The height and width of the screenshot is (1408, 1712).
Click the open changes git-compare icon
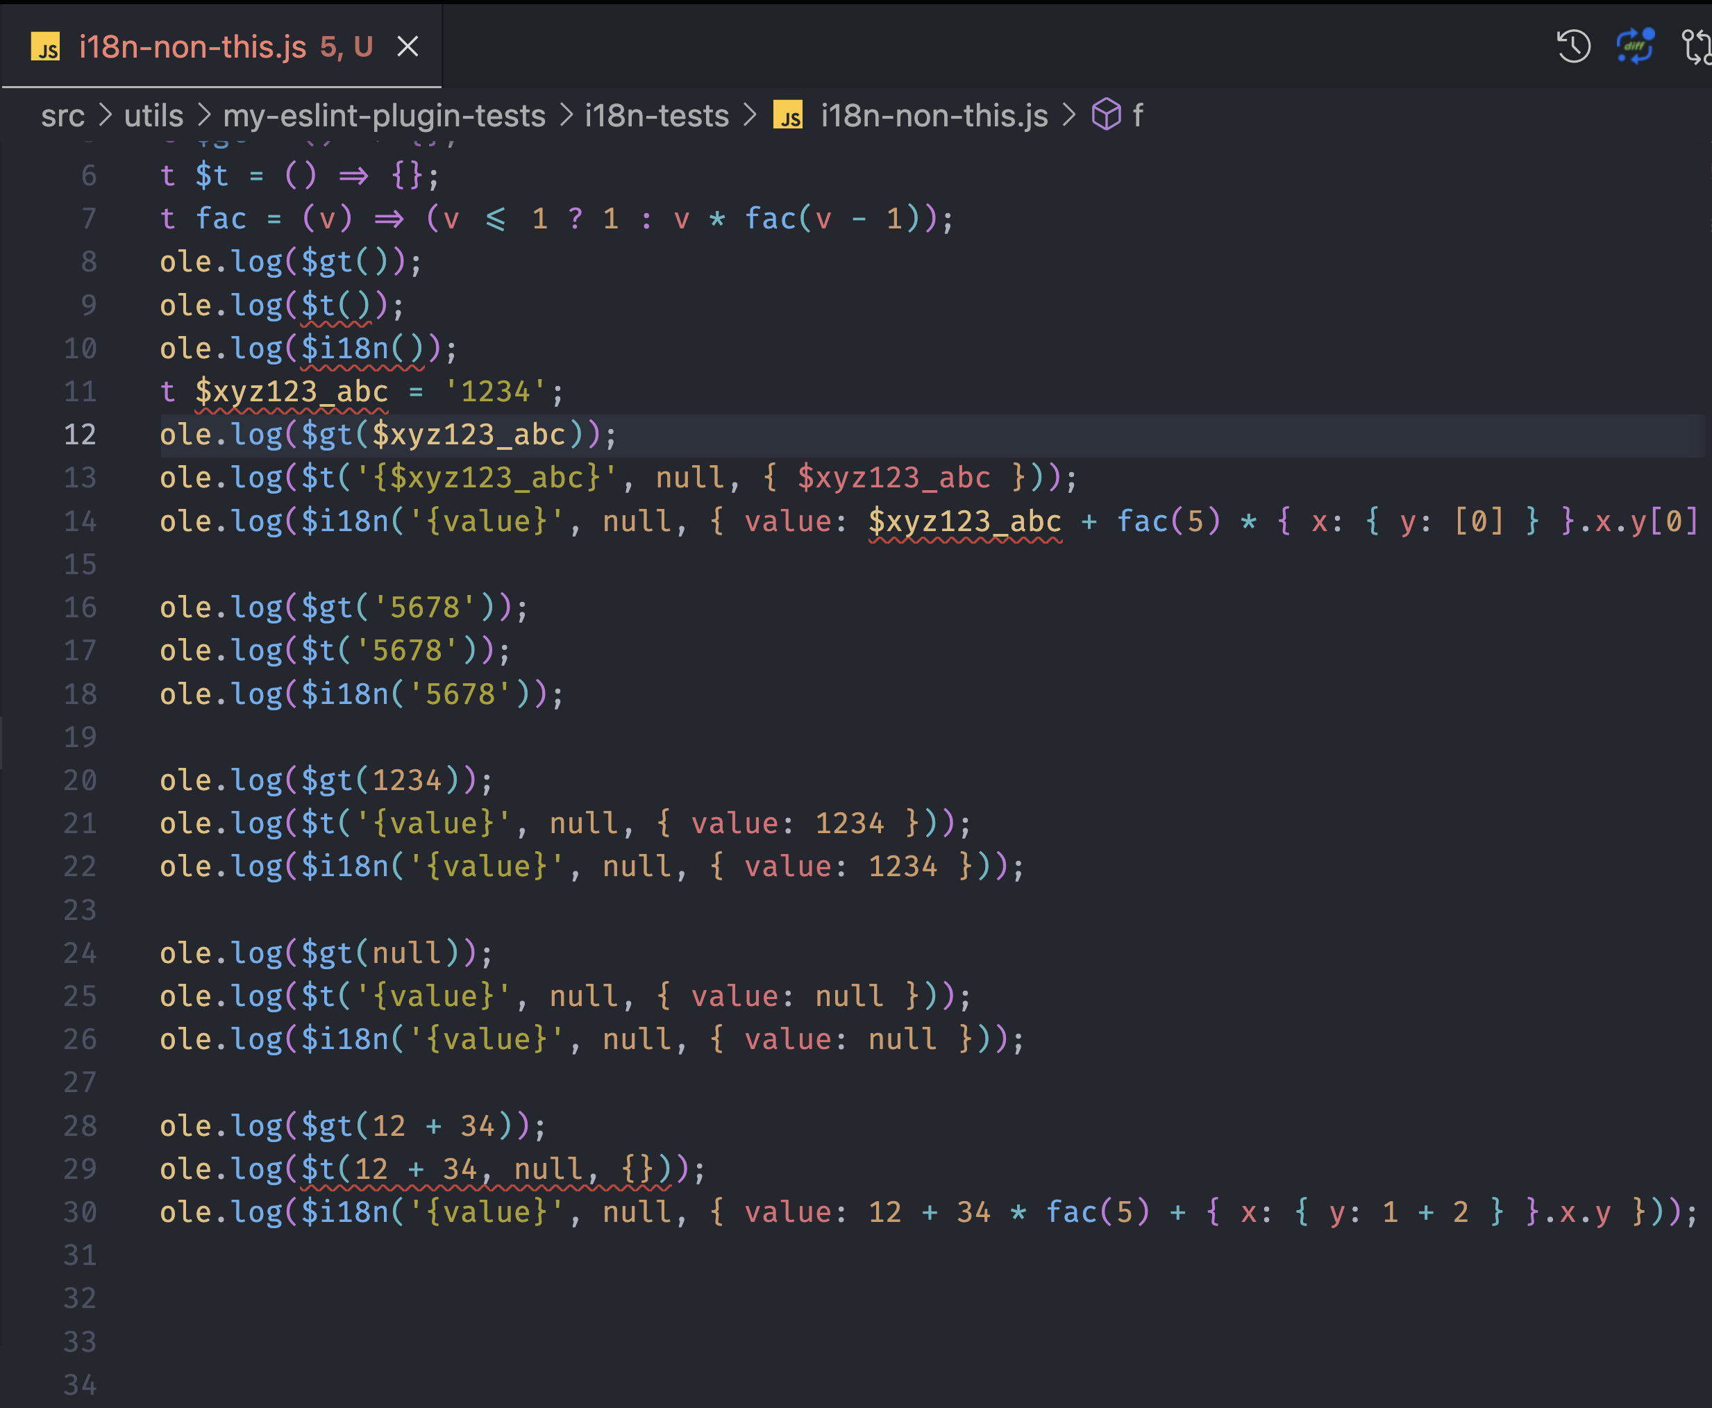pyautogui.click(x=1697, y=47)
